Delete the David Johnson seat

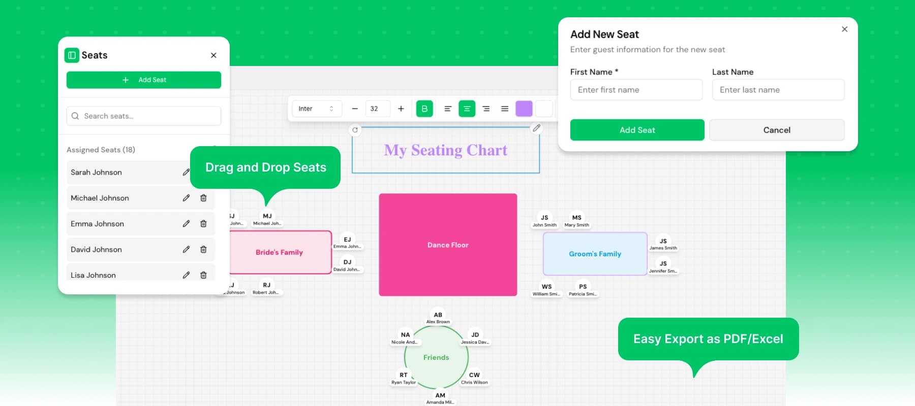click(203, 250)
